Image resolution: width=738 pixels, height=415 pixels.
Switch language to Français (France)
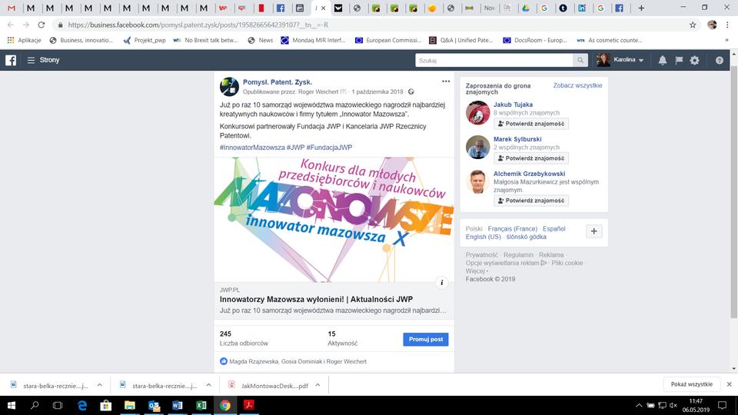pyautogui.click(x=512, y=229)
